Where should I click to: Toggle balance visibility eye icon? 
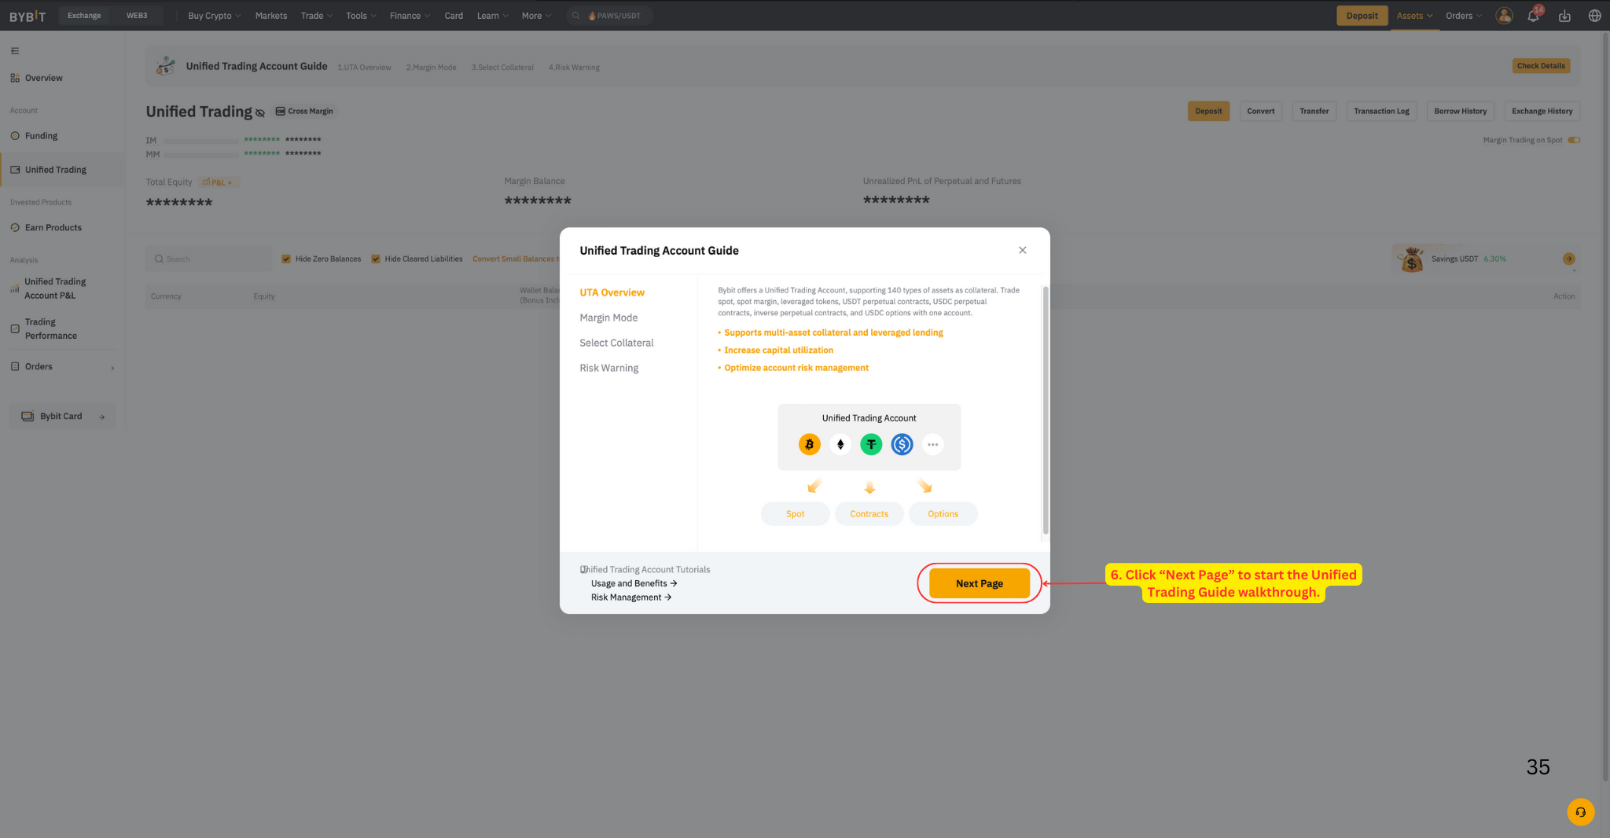260,112
